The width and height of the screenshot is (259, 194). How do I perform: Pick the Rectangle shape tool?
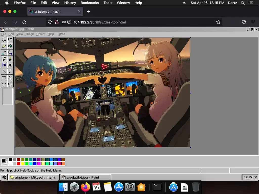click(x=4, y=78)
